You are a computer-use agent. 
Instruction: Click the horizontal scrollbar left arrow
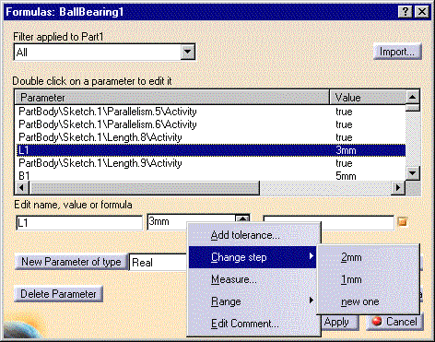point(22,187)
